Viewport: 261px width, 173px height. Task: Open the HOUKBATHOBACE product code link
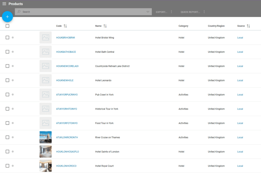(x=66, y=52)
